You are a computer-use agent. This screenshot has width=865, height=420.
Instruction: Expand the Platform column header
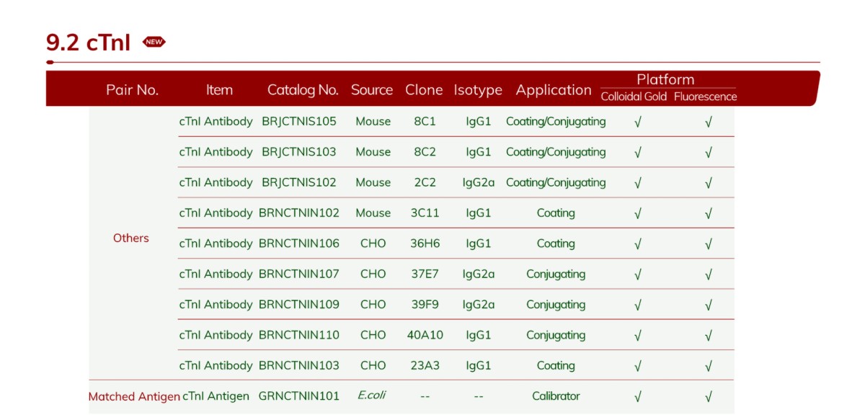[665, 79]
